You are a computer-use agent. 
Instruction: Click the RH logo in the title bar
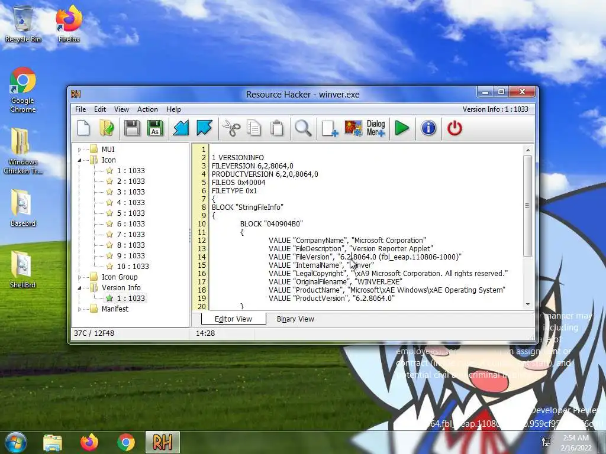coord(76,94)
